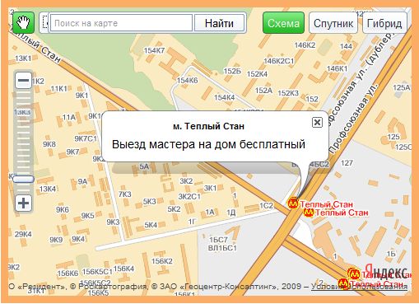Switch map to Схема view
This screenshot has height=304, width=419.
[283, 23]
